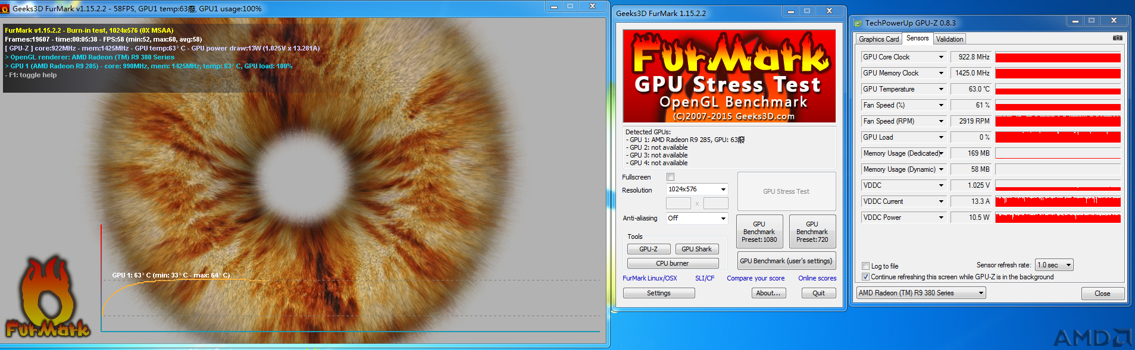1135x350 pixels.
Task: Click the About... button
Action: 768,293
